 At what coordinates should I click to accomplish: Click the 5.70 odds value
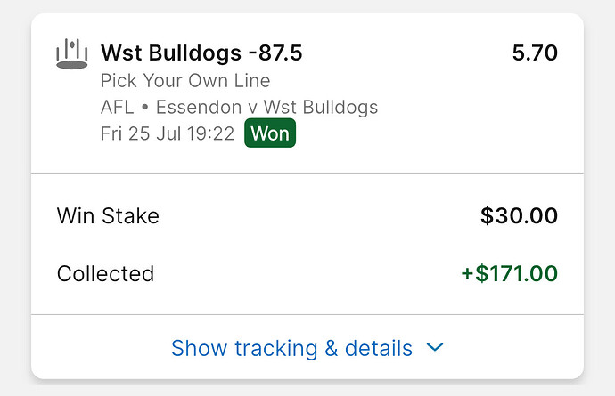click(535, 53)
